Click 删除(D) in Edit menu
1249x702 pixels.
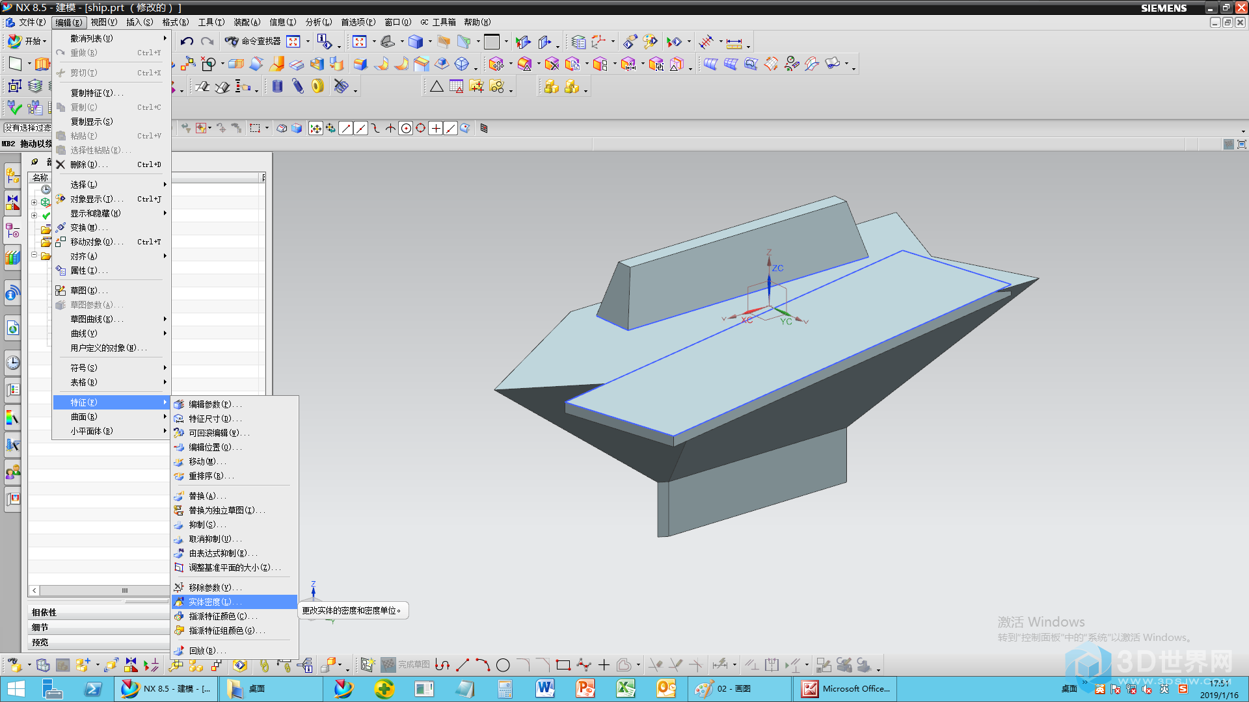coord(111,164)
